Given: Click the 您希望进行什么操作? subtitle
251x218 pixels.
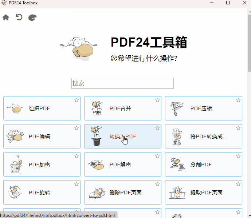Looking at the screenshot, I should click(x=144, y=58).
